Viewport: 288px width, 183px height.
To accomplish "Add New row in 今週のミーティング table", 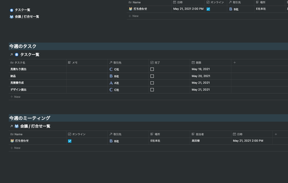I will (x=15, y=148).
